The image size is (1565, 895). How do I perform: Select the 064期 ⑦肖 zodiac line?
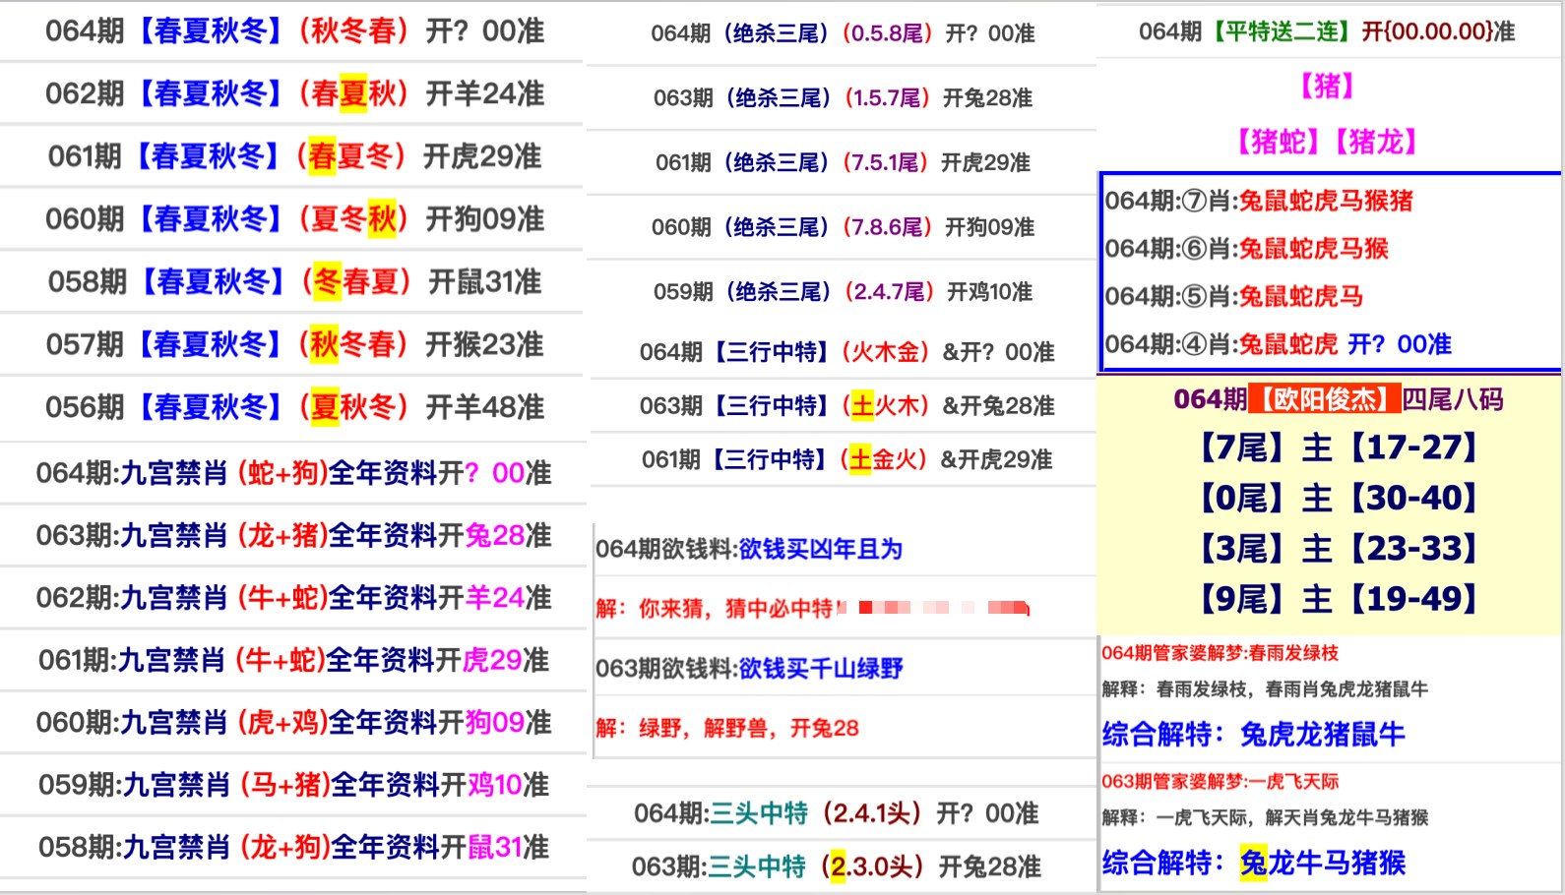1258,201
